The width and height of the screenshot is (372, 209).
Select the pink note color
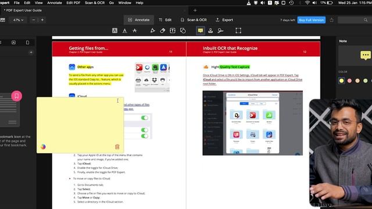pyautogui.click(x=349, y=81)
